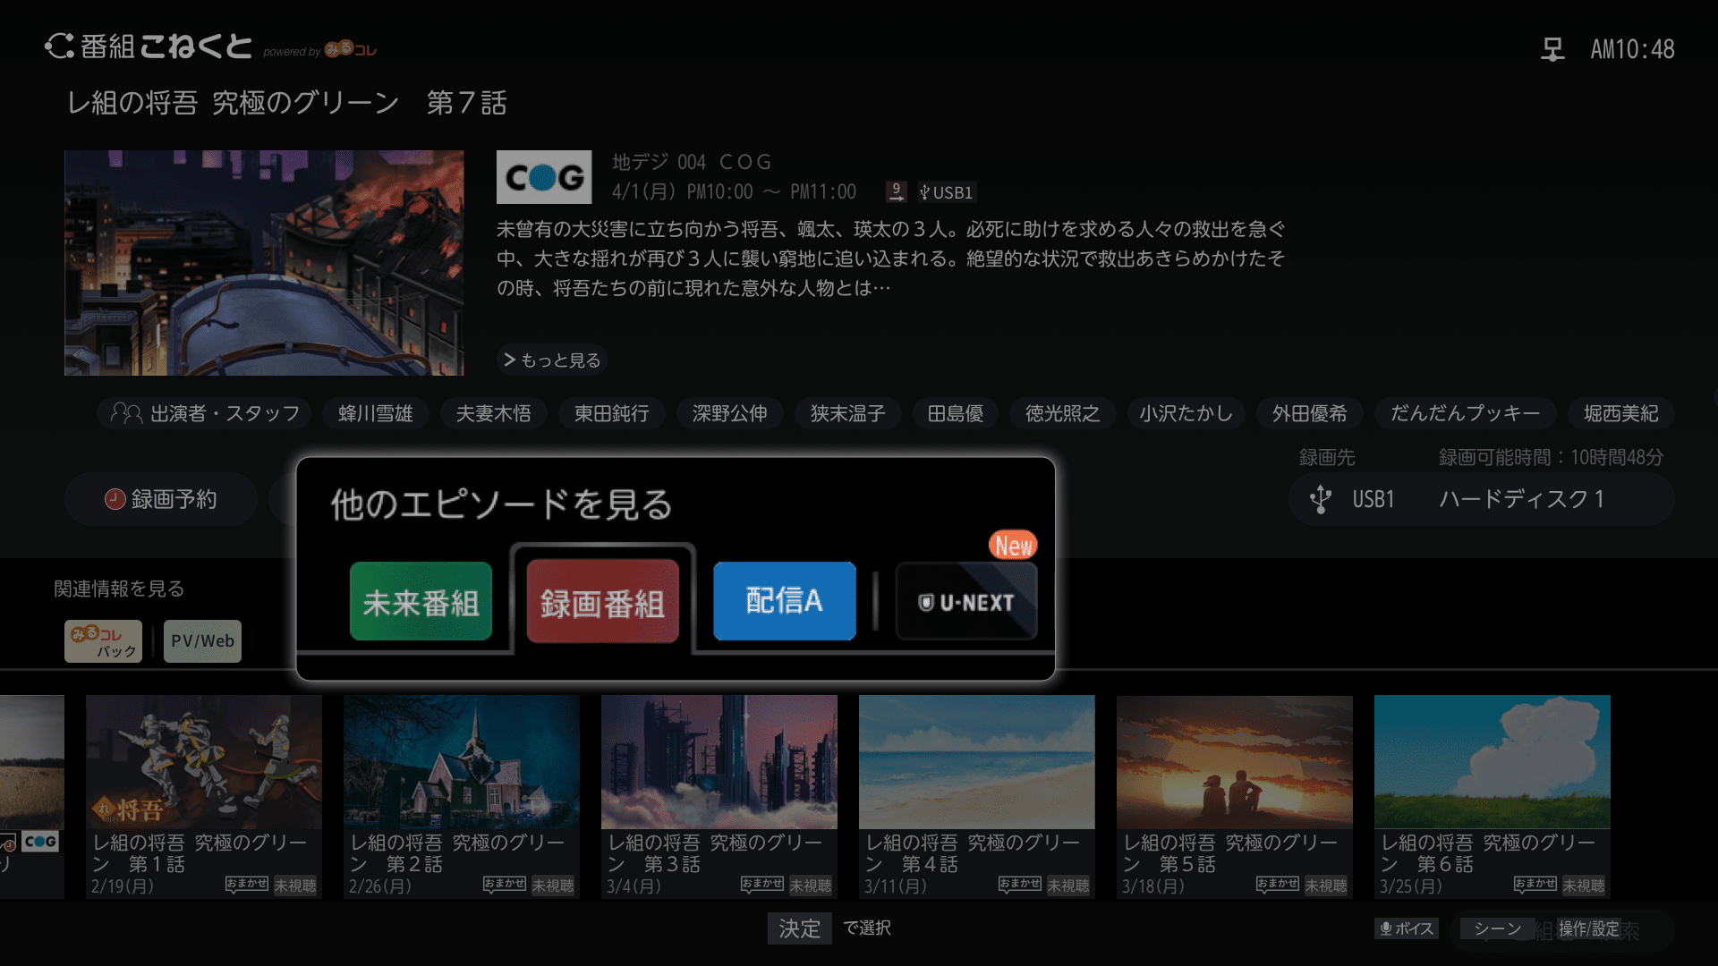Open the U-NEXT streaming option
This screenshot has height=966, width=1718.
[966, 602]
